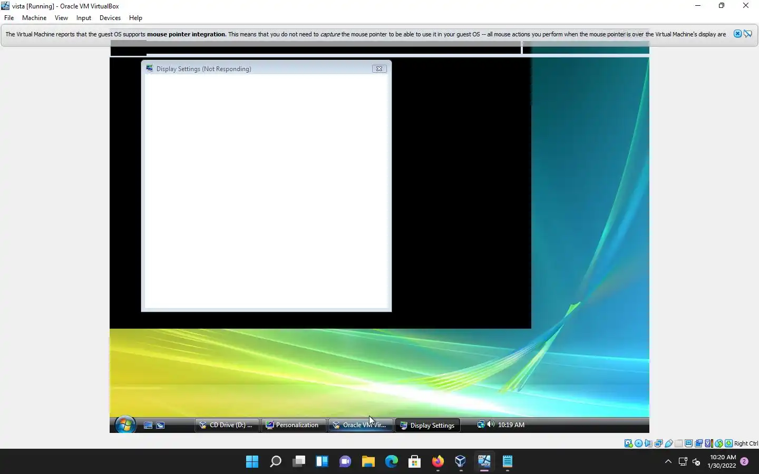Select Display Settings taskbar button
Screen dimensions: 759x474
coord(427,425)
